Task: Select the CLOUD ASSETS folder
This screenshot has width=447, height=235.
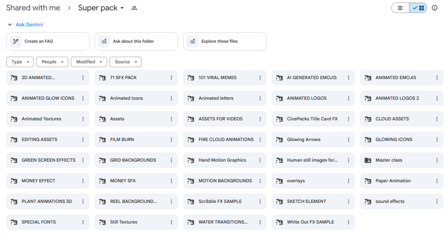Action: (x=402, y=119)
